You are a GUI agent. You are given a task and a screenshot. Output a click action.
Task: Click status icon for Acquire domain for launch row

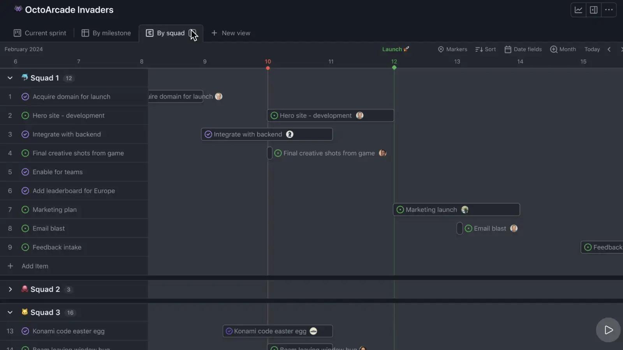click(x=25, y=97)
